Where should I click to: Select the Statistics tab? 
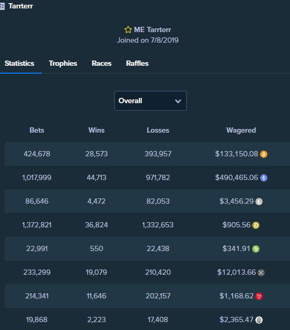click(x=19, y=63)
